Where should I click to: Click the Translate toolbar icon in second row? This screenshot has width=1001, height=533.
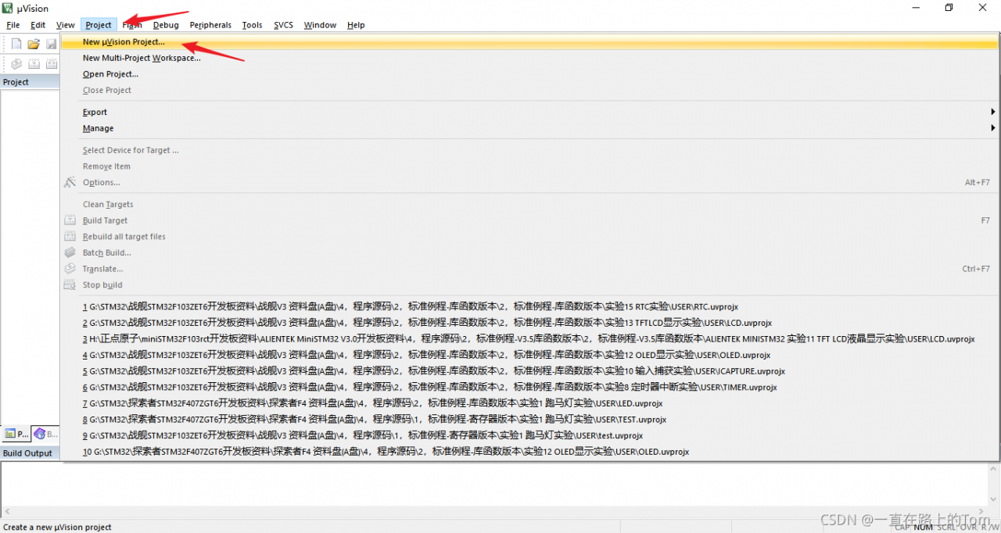tap(16, 64)
